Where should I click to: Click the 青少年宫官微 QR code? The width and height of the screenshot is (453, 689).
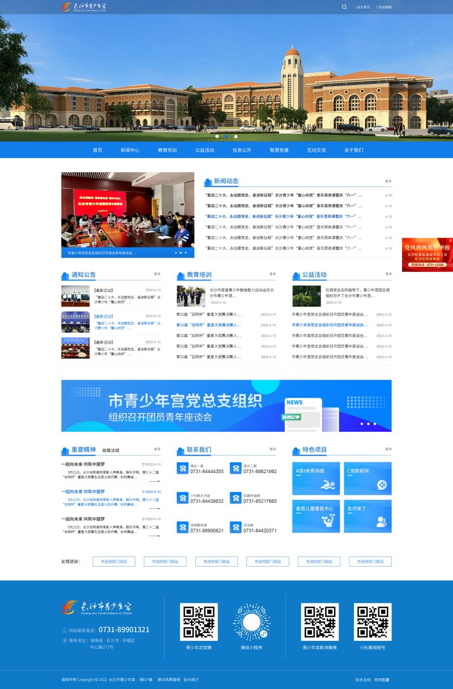(x=199, y=622)
